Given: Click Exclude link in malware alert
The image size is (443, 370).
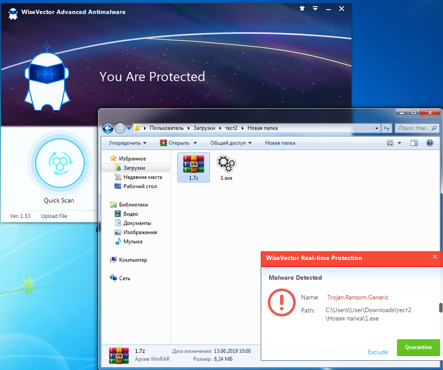Looking at the screenshot, I should [378, 352].
